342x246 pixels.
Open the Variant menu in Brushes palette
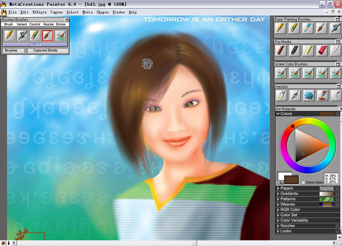coord(22,24)
